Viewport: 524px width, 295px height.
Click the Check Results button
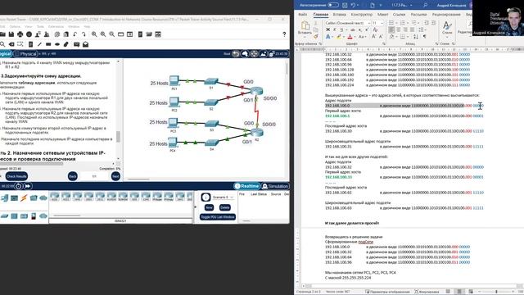pos(16,176)
